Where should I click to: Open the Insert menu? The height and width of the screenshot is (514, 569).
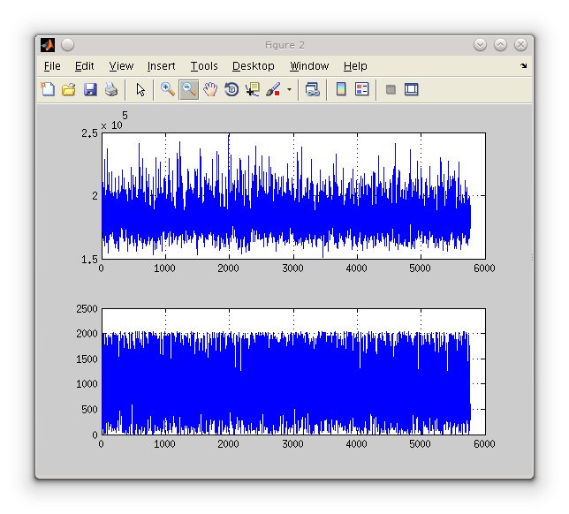(161, 66)
